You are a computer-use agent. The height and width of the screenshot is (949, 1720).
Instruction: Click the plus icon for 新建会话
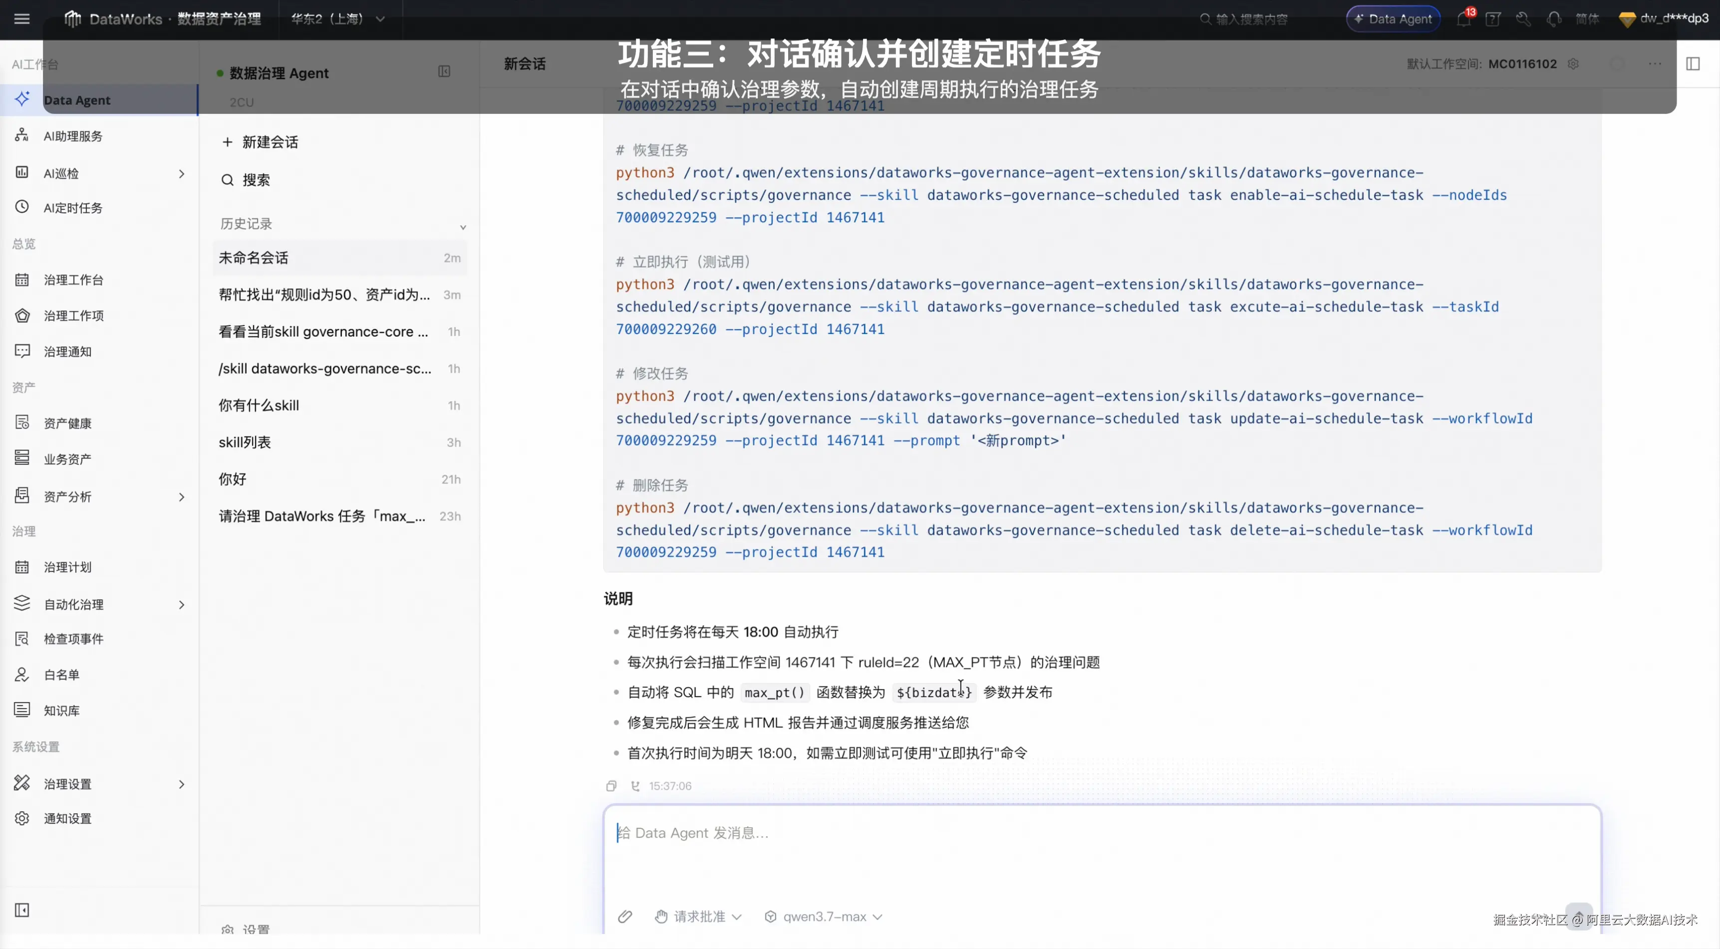click(x=228, y=142)
